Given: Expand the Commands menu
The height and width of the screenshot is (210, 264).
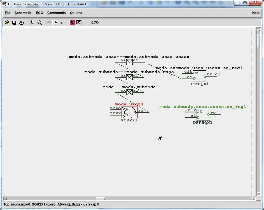Looking at the screenshot, I should point(56,13).
